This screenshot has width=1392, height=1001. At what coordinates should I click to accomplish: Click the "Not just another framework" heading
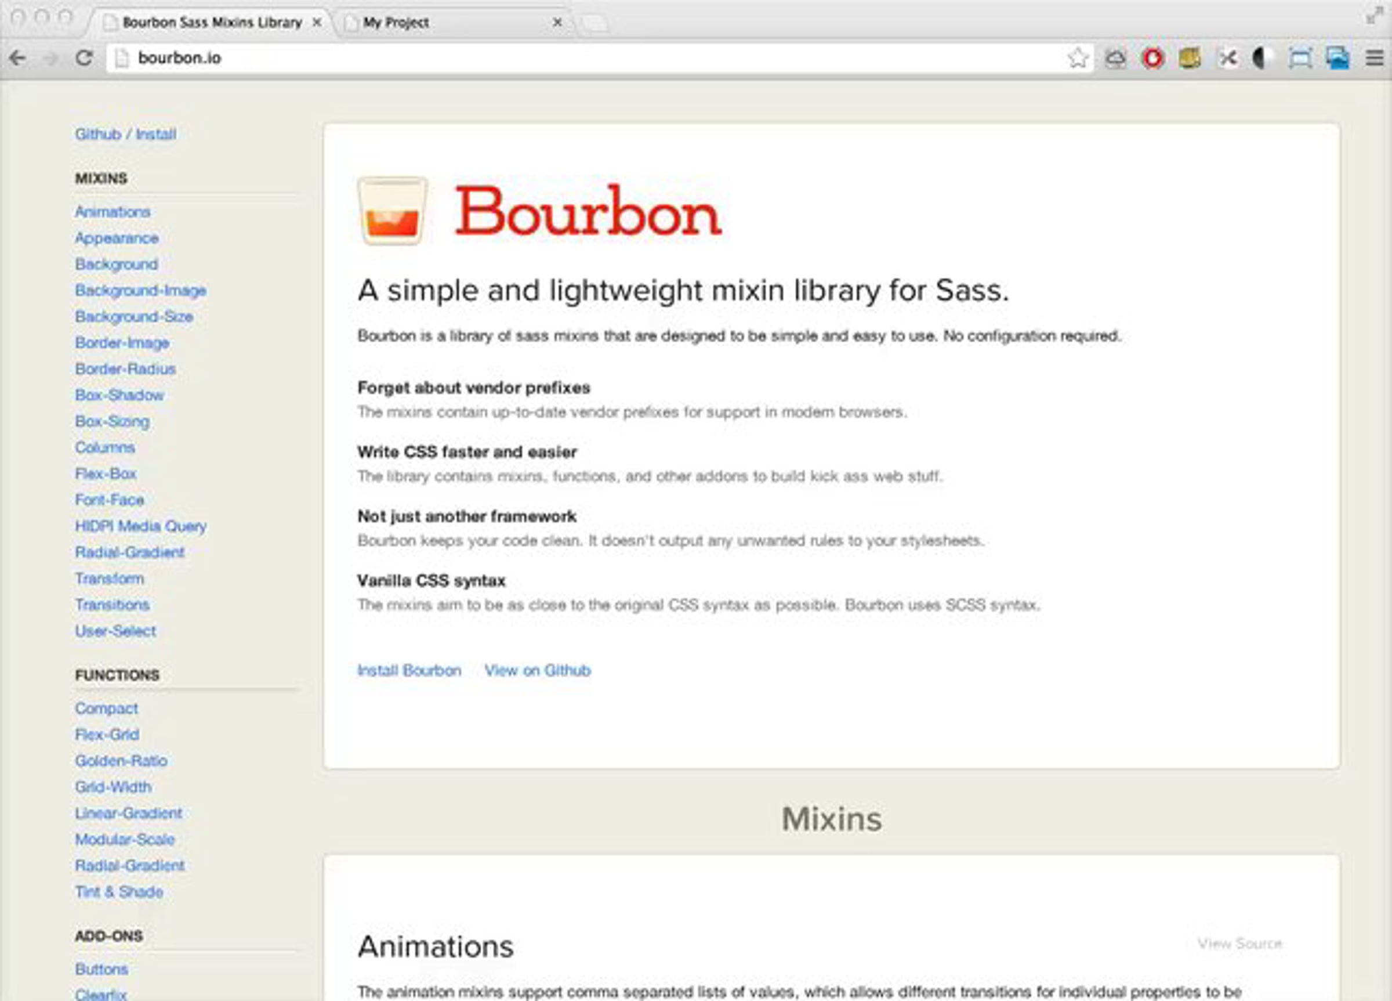[467, 516]
